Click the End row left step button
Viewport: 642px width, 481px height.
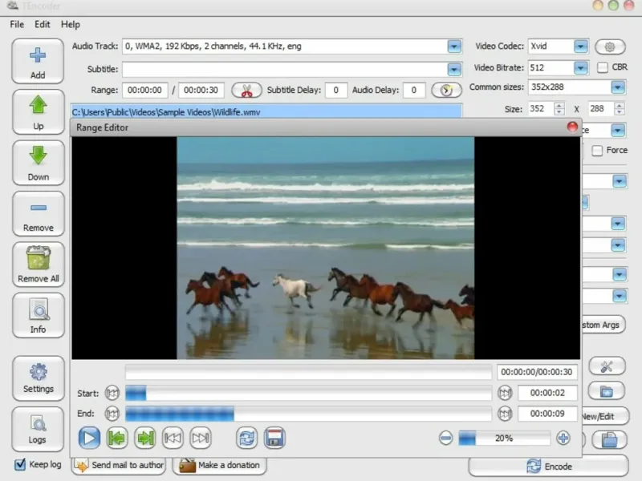(x=112, y=414)
